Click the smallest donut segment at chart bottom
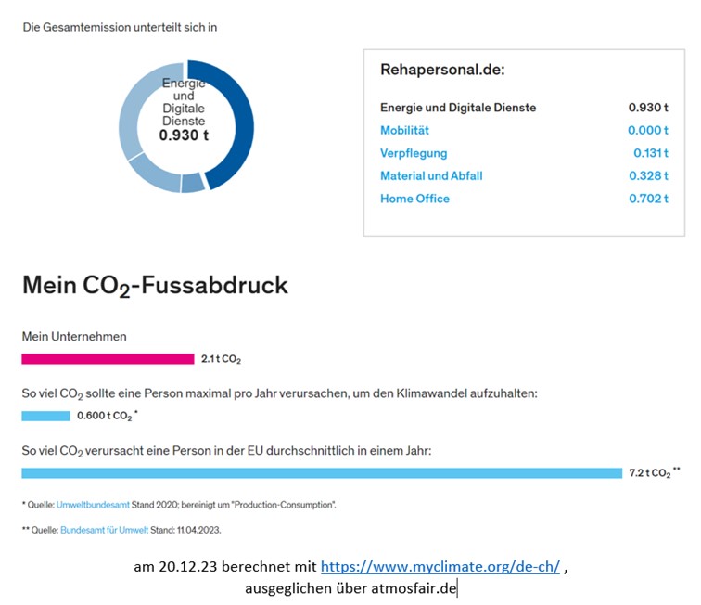Viewport: 701px width, 605px height. pyautogui.click(x=192, y=183)
